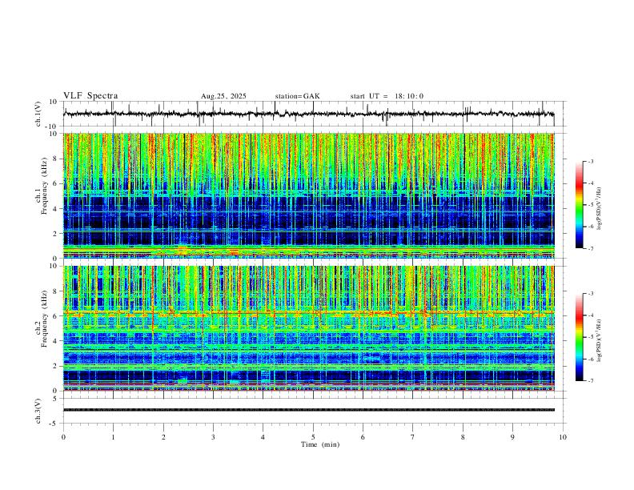This screenshot has height=490, width=634.
Task: Click the "8" kHz tick on ch.1 spectrogram
Action: coord(56,159)
